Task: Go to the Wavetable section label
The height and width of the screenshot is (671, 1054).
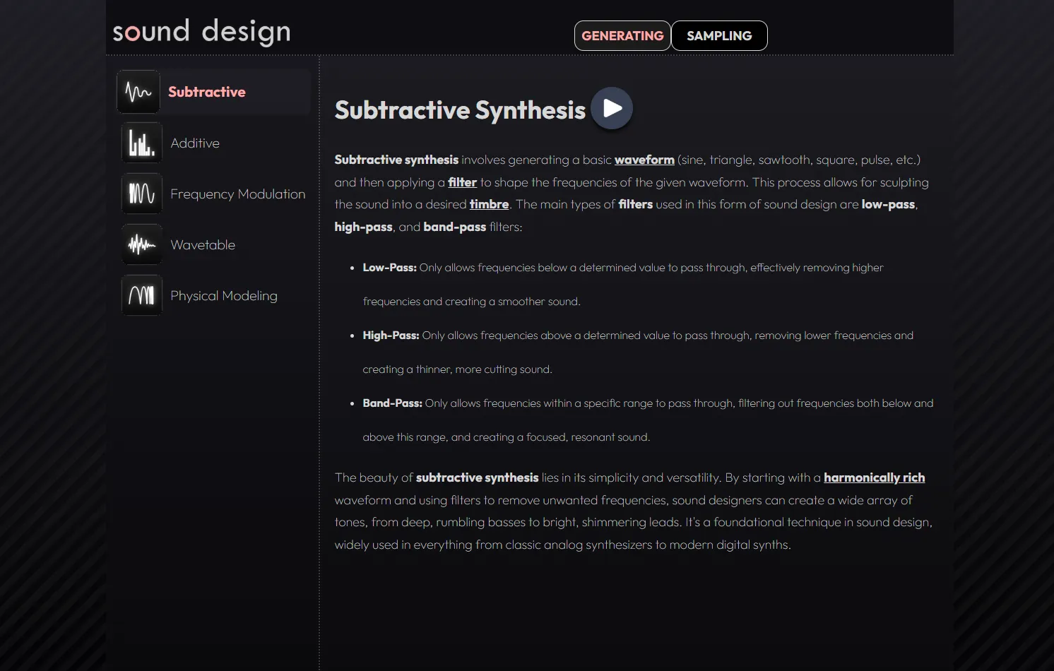Action: [203, 245]
